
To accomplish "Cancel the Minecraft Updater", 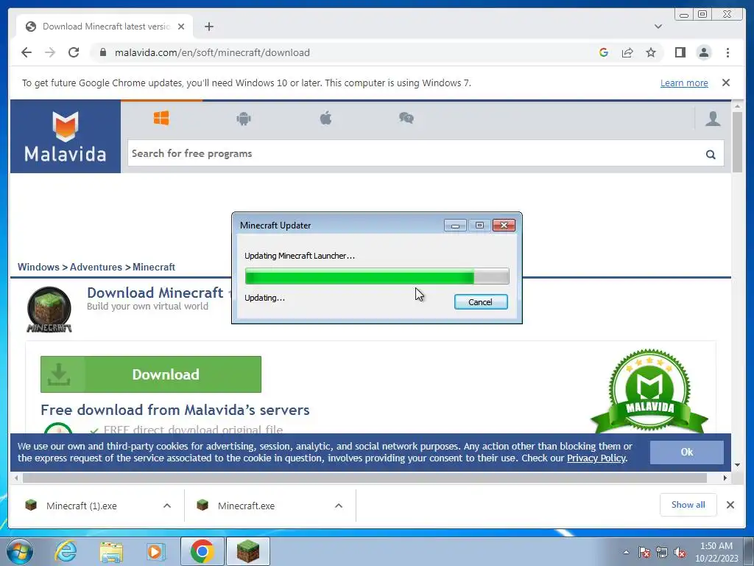I will (480, 301).
